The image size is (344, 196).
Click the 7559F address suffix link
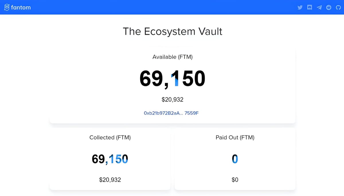pos(191,113)
